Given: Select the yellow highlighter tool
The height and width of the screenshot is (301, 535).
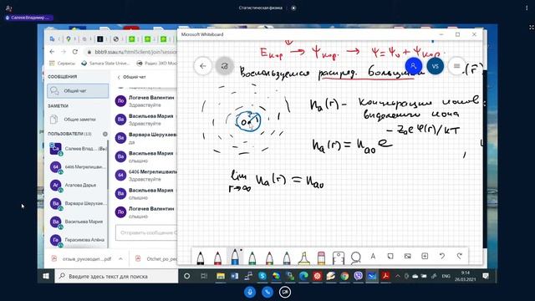Looking at the screenshot, I should point(303,258).
